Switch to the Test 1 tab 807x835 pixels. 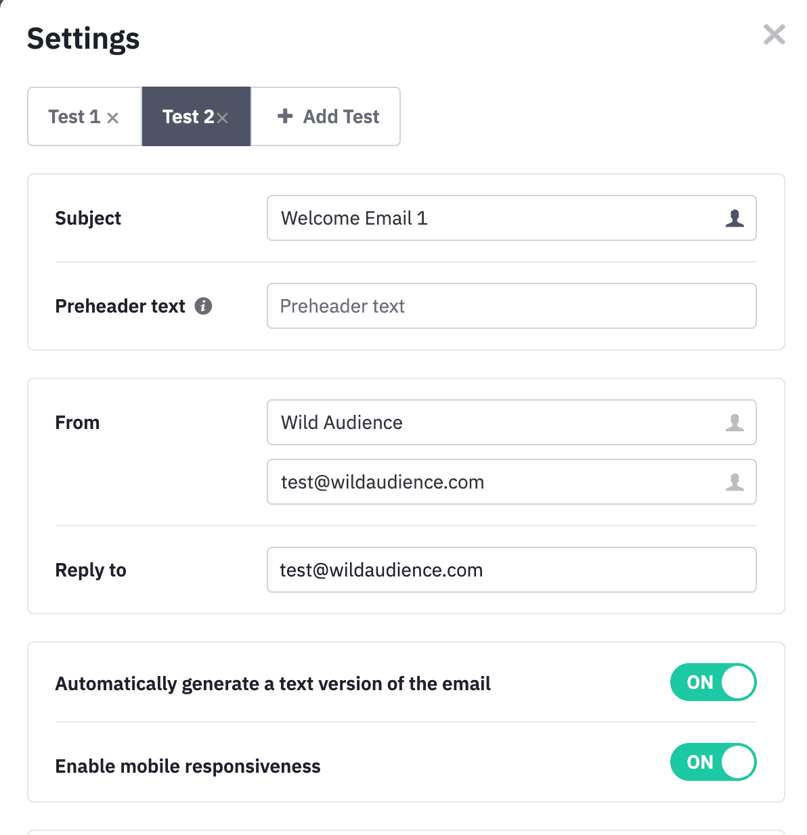[x=85, y=116]
